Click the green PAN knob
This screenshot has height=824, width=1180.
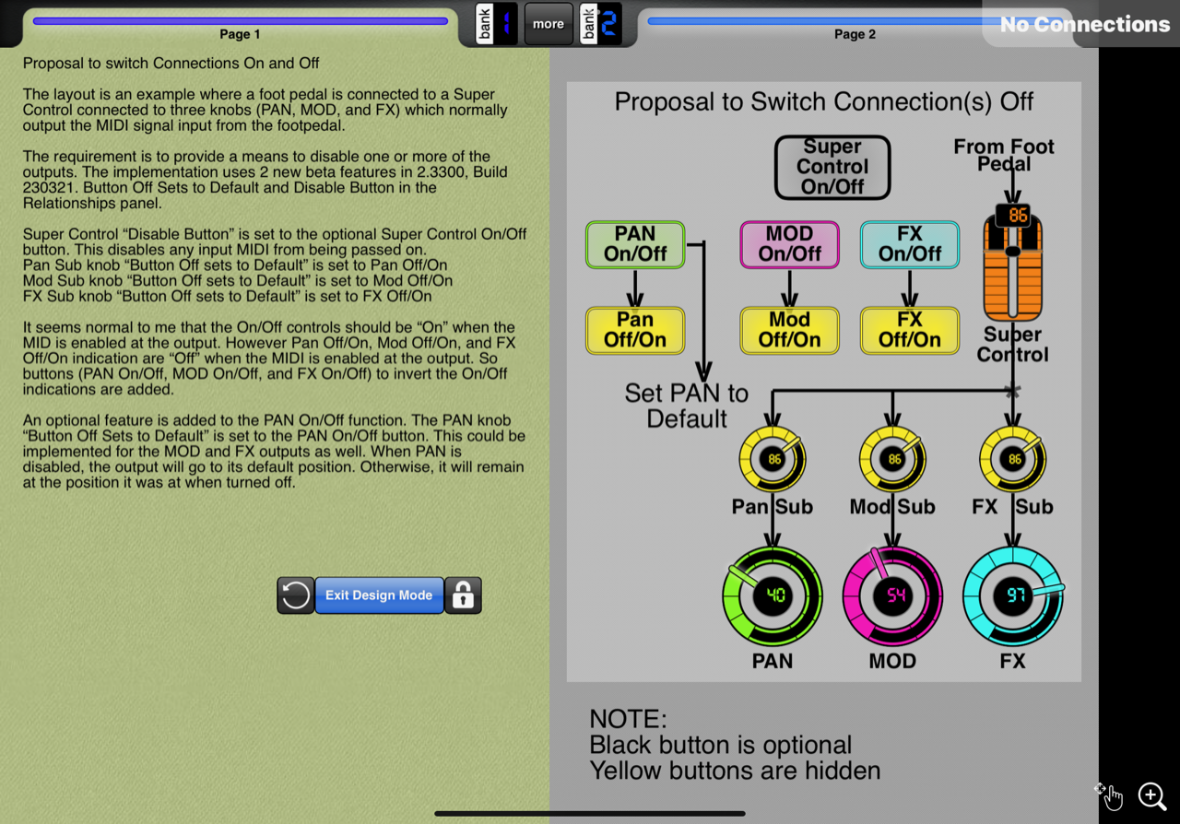point(773,595)
